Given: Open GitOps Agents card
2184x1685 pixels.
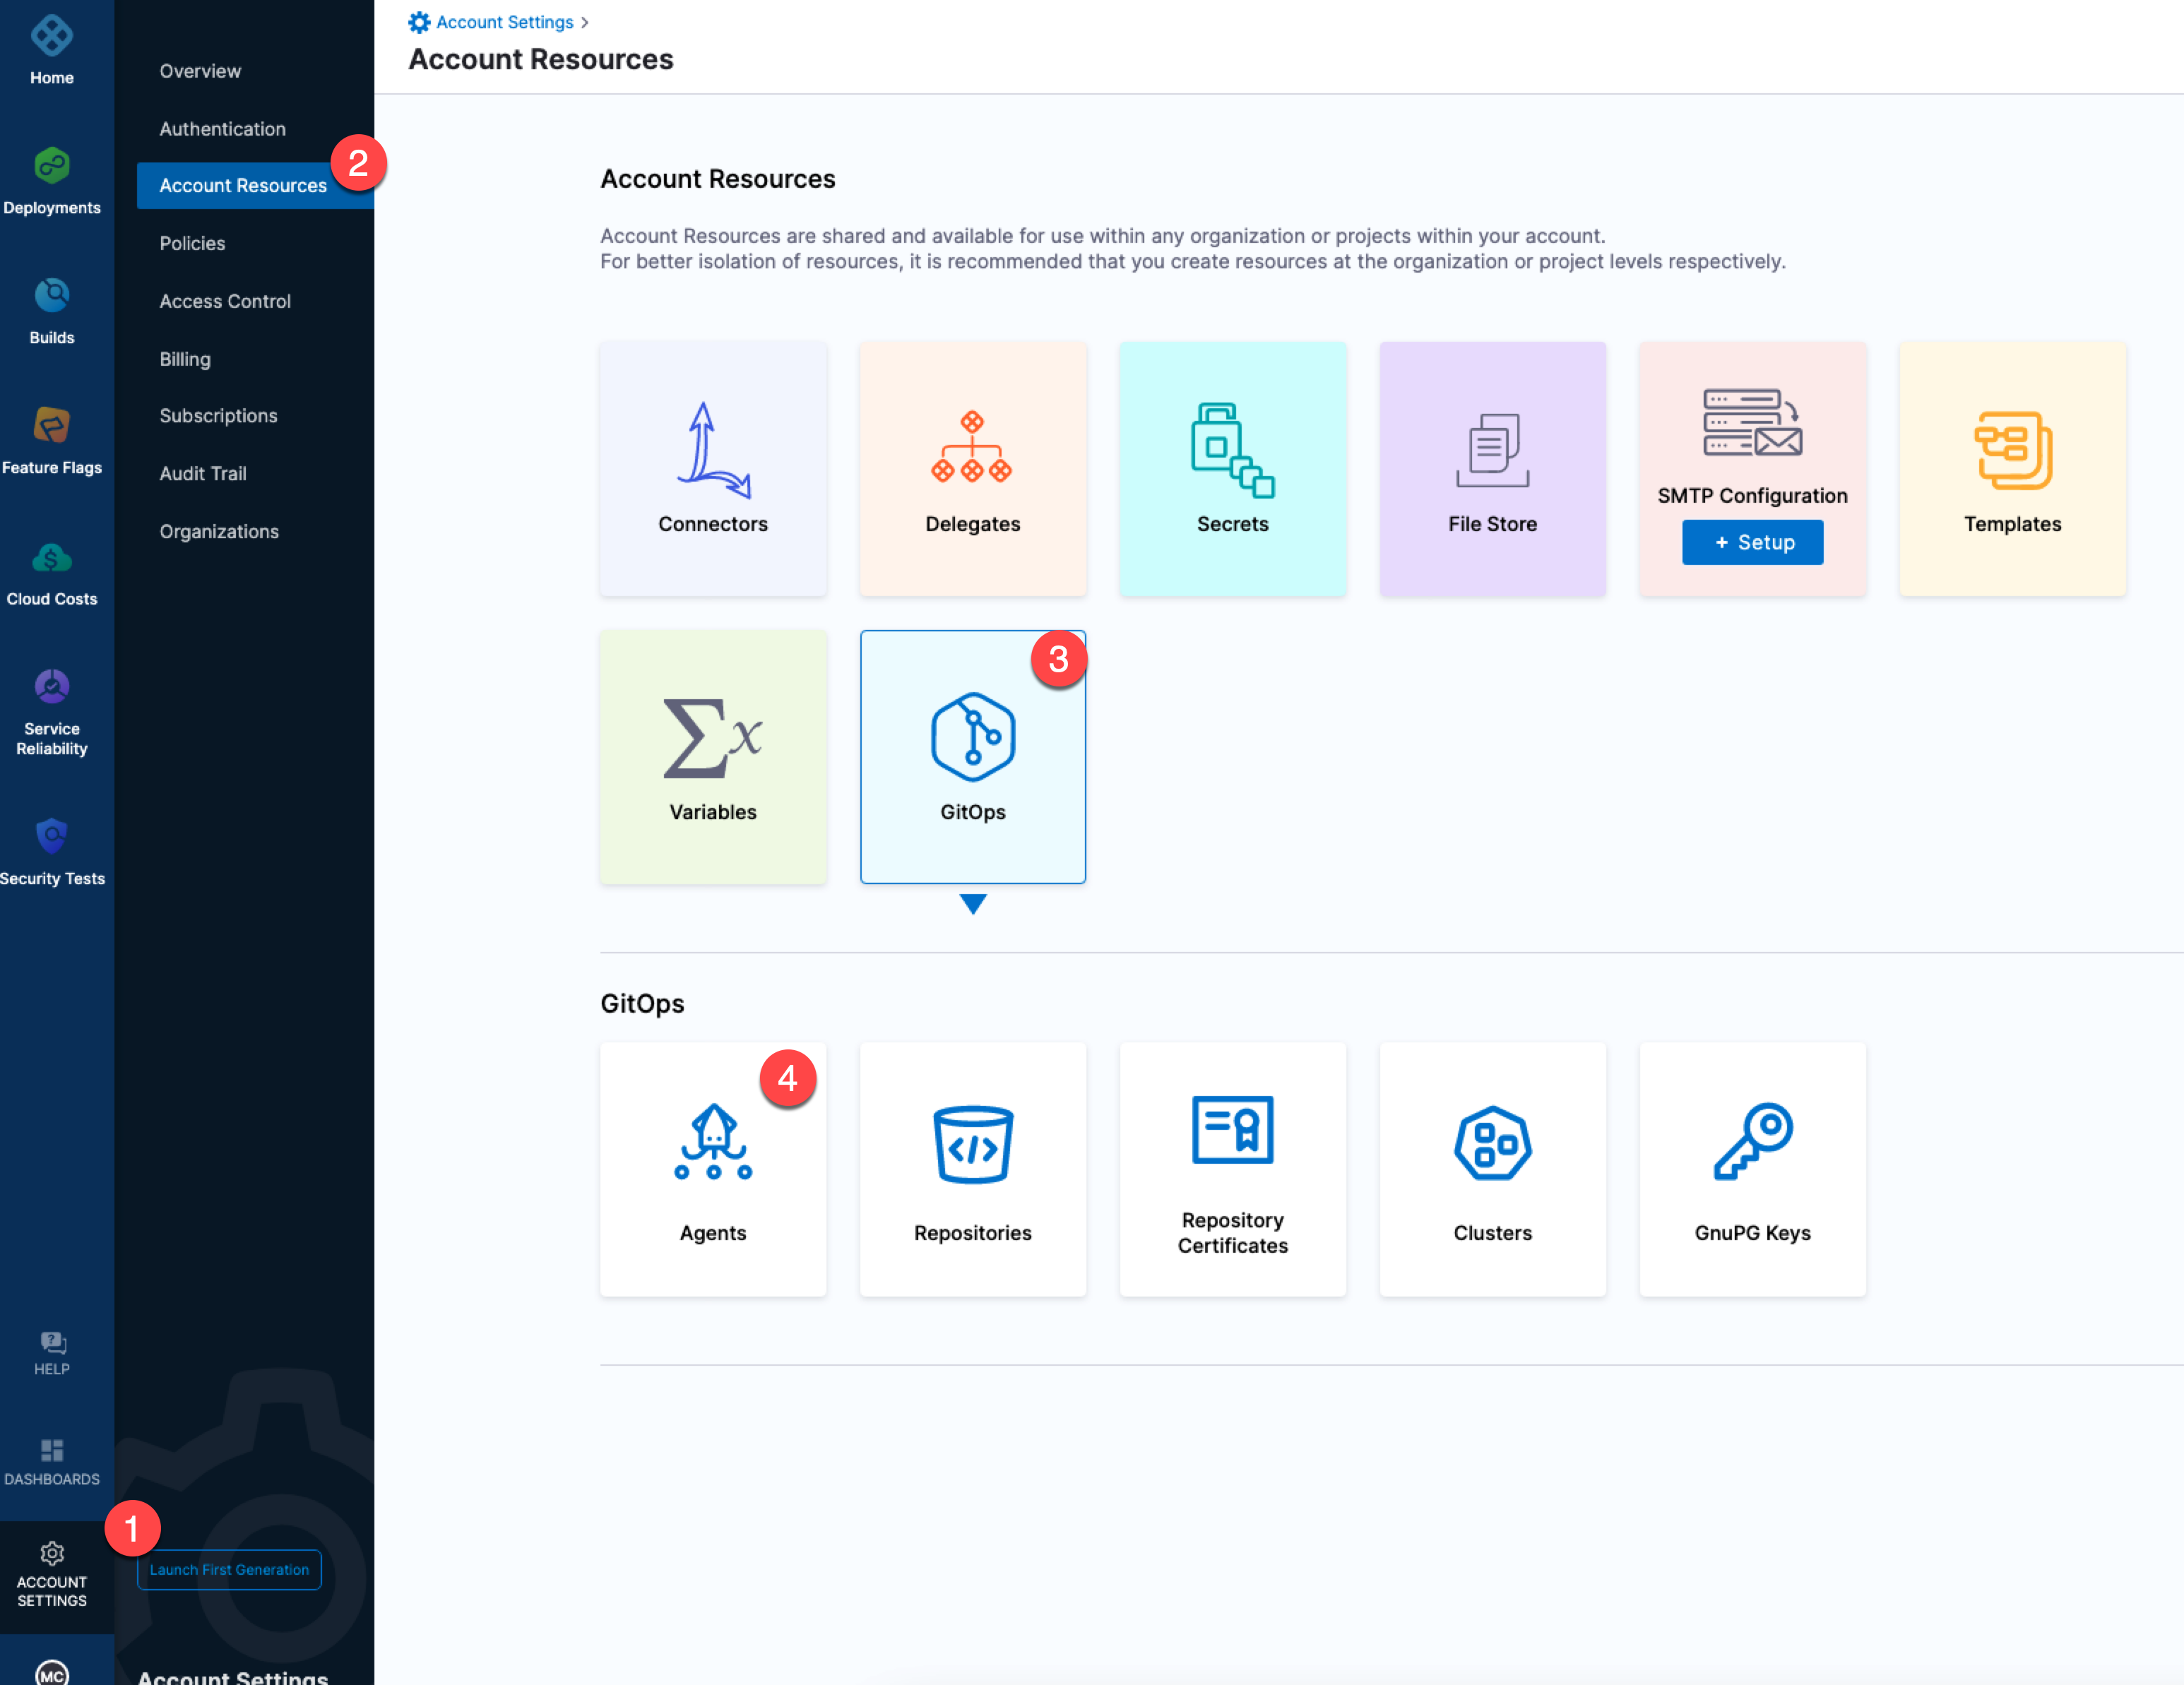Looking at the screenshot, I should click(712, 1169).
